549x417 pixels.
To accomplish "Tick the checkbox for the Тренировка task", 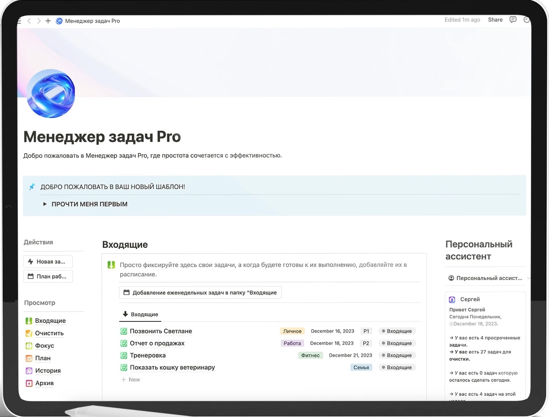I will pos(124,356).
